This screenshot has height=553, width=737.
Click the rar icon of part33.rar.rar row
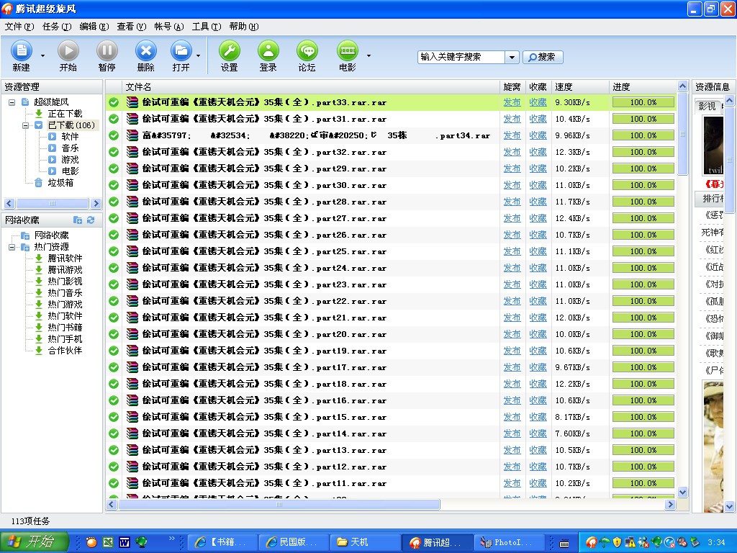[x=132, y=102]
